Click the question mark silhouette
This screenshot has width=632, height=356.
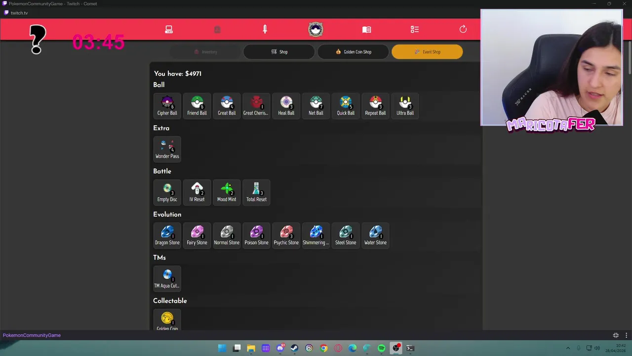tap(38, 40)
